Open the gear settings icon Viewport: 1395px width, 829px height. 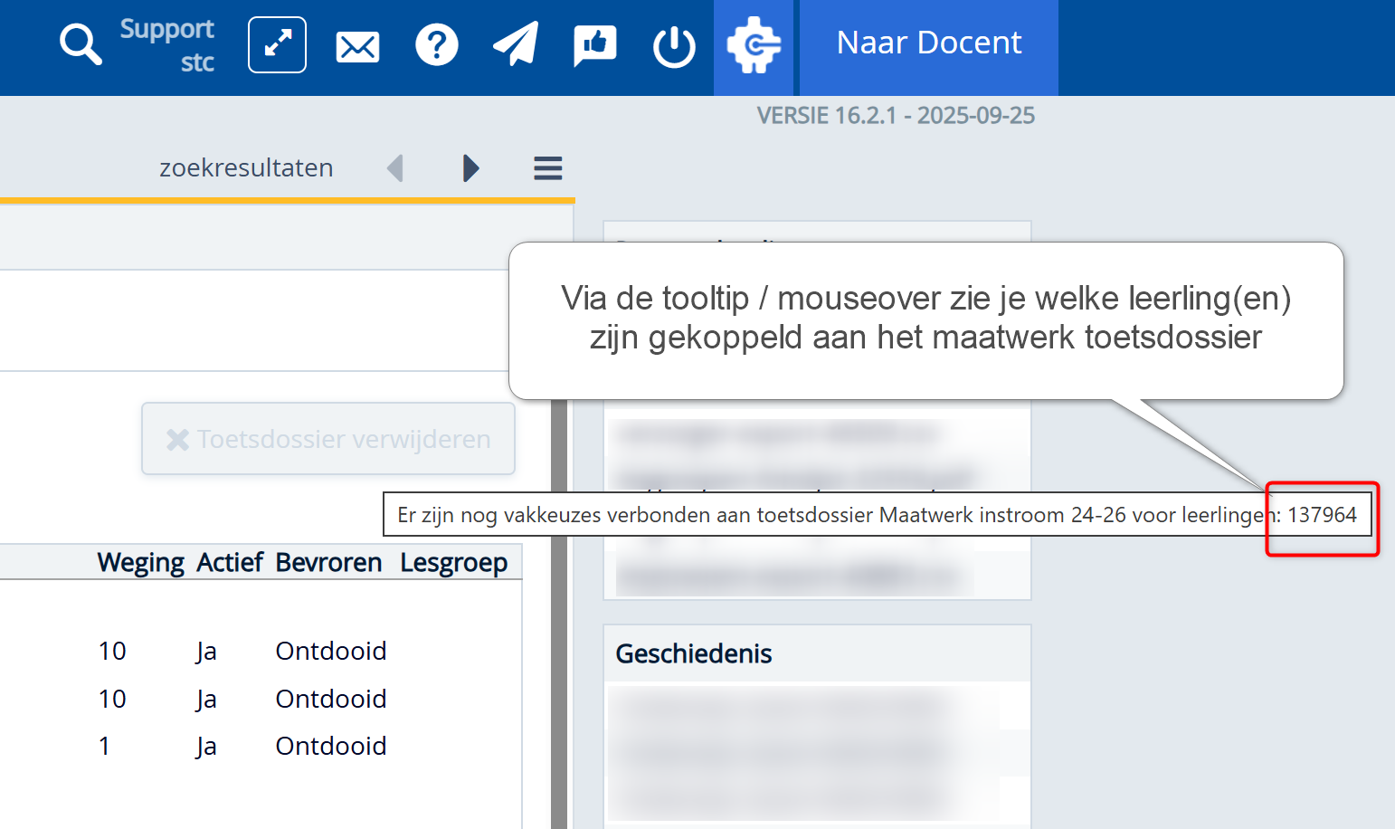[754, 46]
